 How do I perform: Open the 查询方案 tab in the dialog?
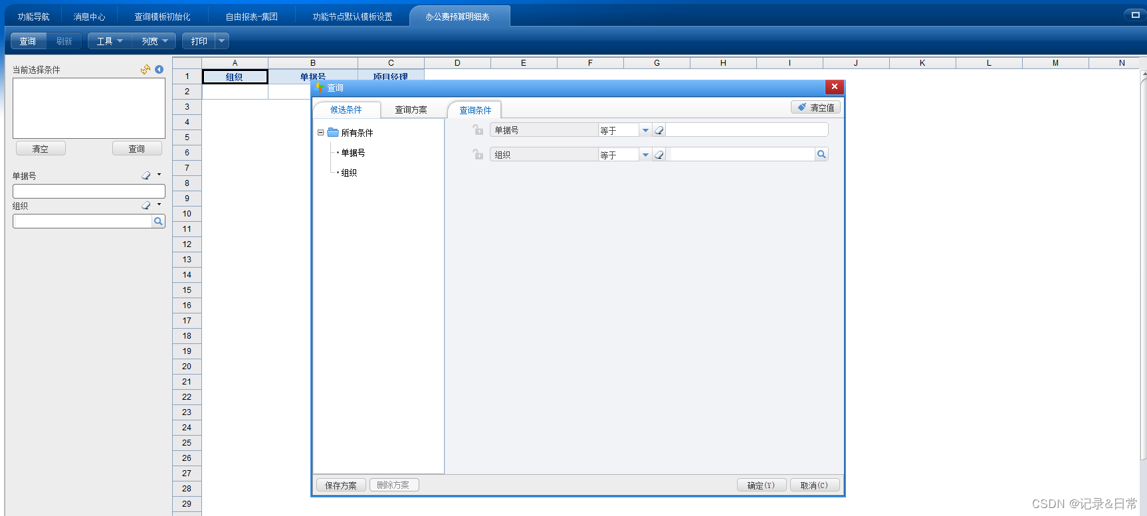pyautogui.click(x=411, y=110)
